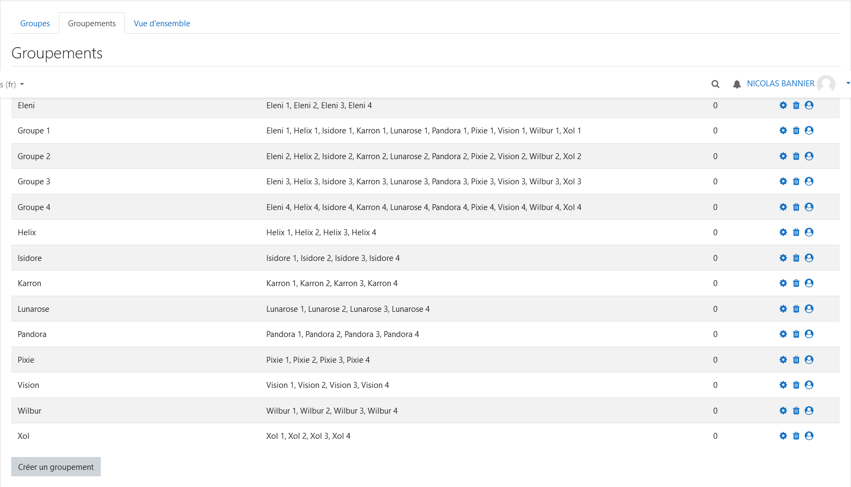Image resolution: width=851 pixels, height=487 pixels.
Task: Delete the Groupe 1 grouping
Action: [796, 131]
